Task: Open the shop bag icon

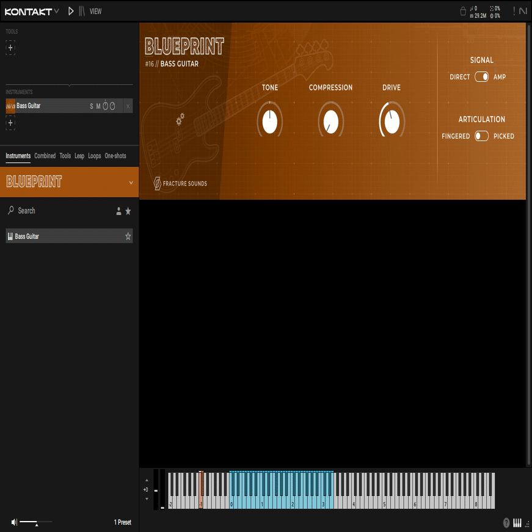Action: point(463,12)
